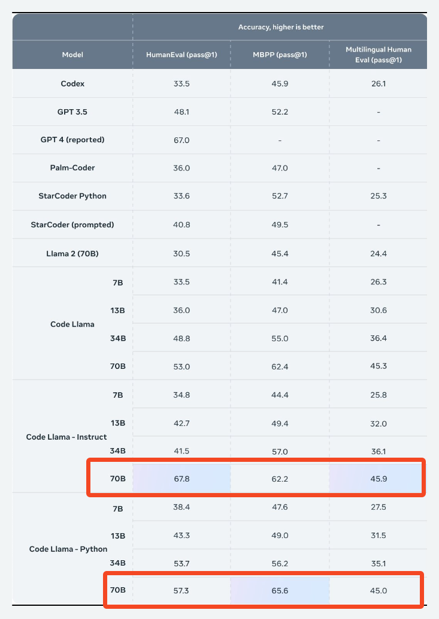Select the Codex row label
The width and height of the screenshot is (439, 619).
click(x=72, y=83)
